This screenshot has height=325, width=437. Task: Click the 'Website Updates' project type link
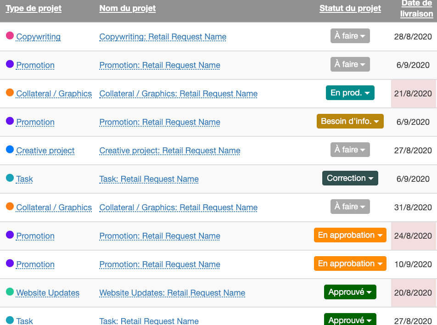coord(48,293)
